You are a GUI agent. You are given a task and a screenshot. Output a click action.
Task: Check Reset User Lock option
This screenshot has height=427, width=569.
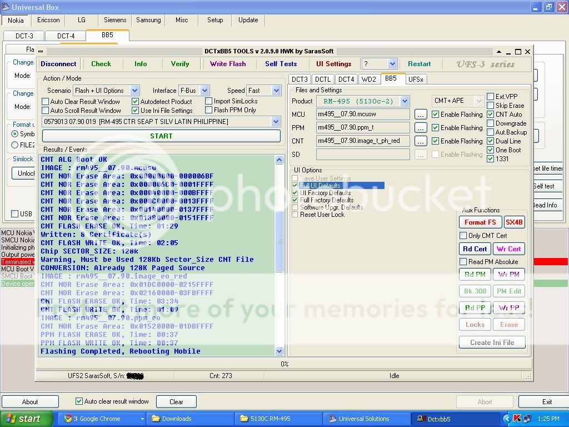click(295, 214)
